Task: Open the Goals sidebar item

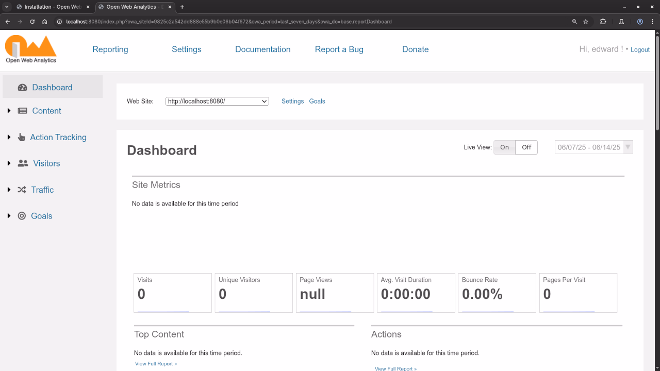Action: pyautogui.click(x=42, y=216)
